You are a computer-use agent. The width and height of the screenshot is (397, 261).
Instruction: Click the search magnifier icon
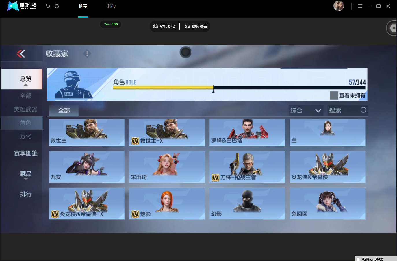363,110
